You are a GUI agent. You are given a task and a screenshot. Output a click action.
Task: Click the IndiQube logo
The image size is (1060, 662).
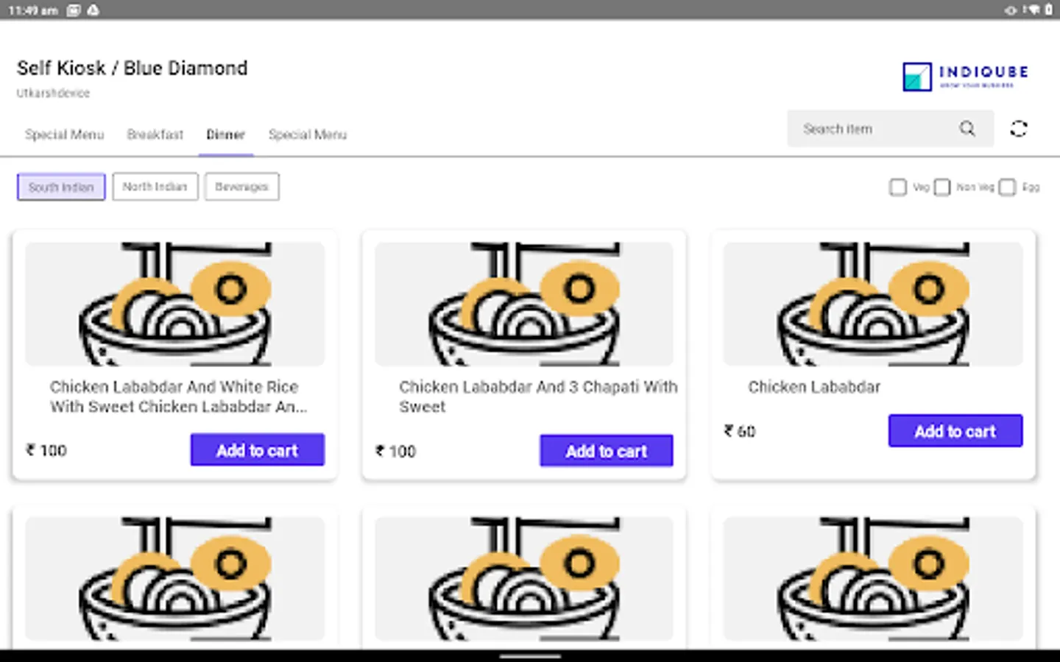click(x=965, y=76)
